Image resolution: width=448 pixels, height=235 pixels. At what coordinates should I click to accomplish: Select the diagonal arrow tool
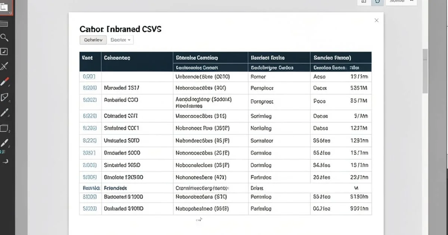click(5, 51)
